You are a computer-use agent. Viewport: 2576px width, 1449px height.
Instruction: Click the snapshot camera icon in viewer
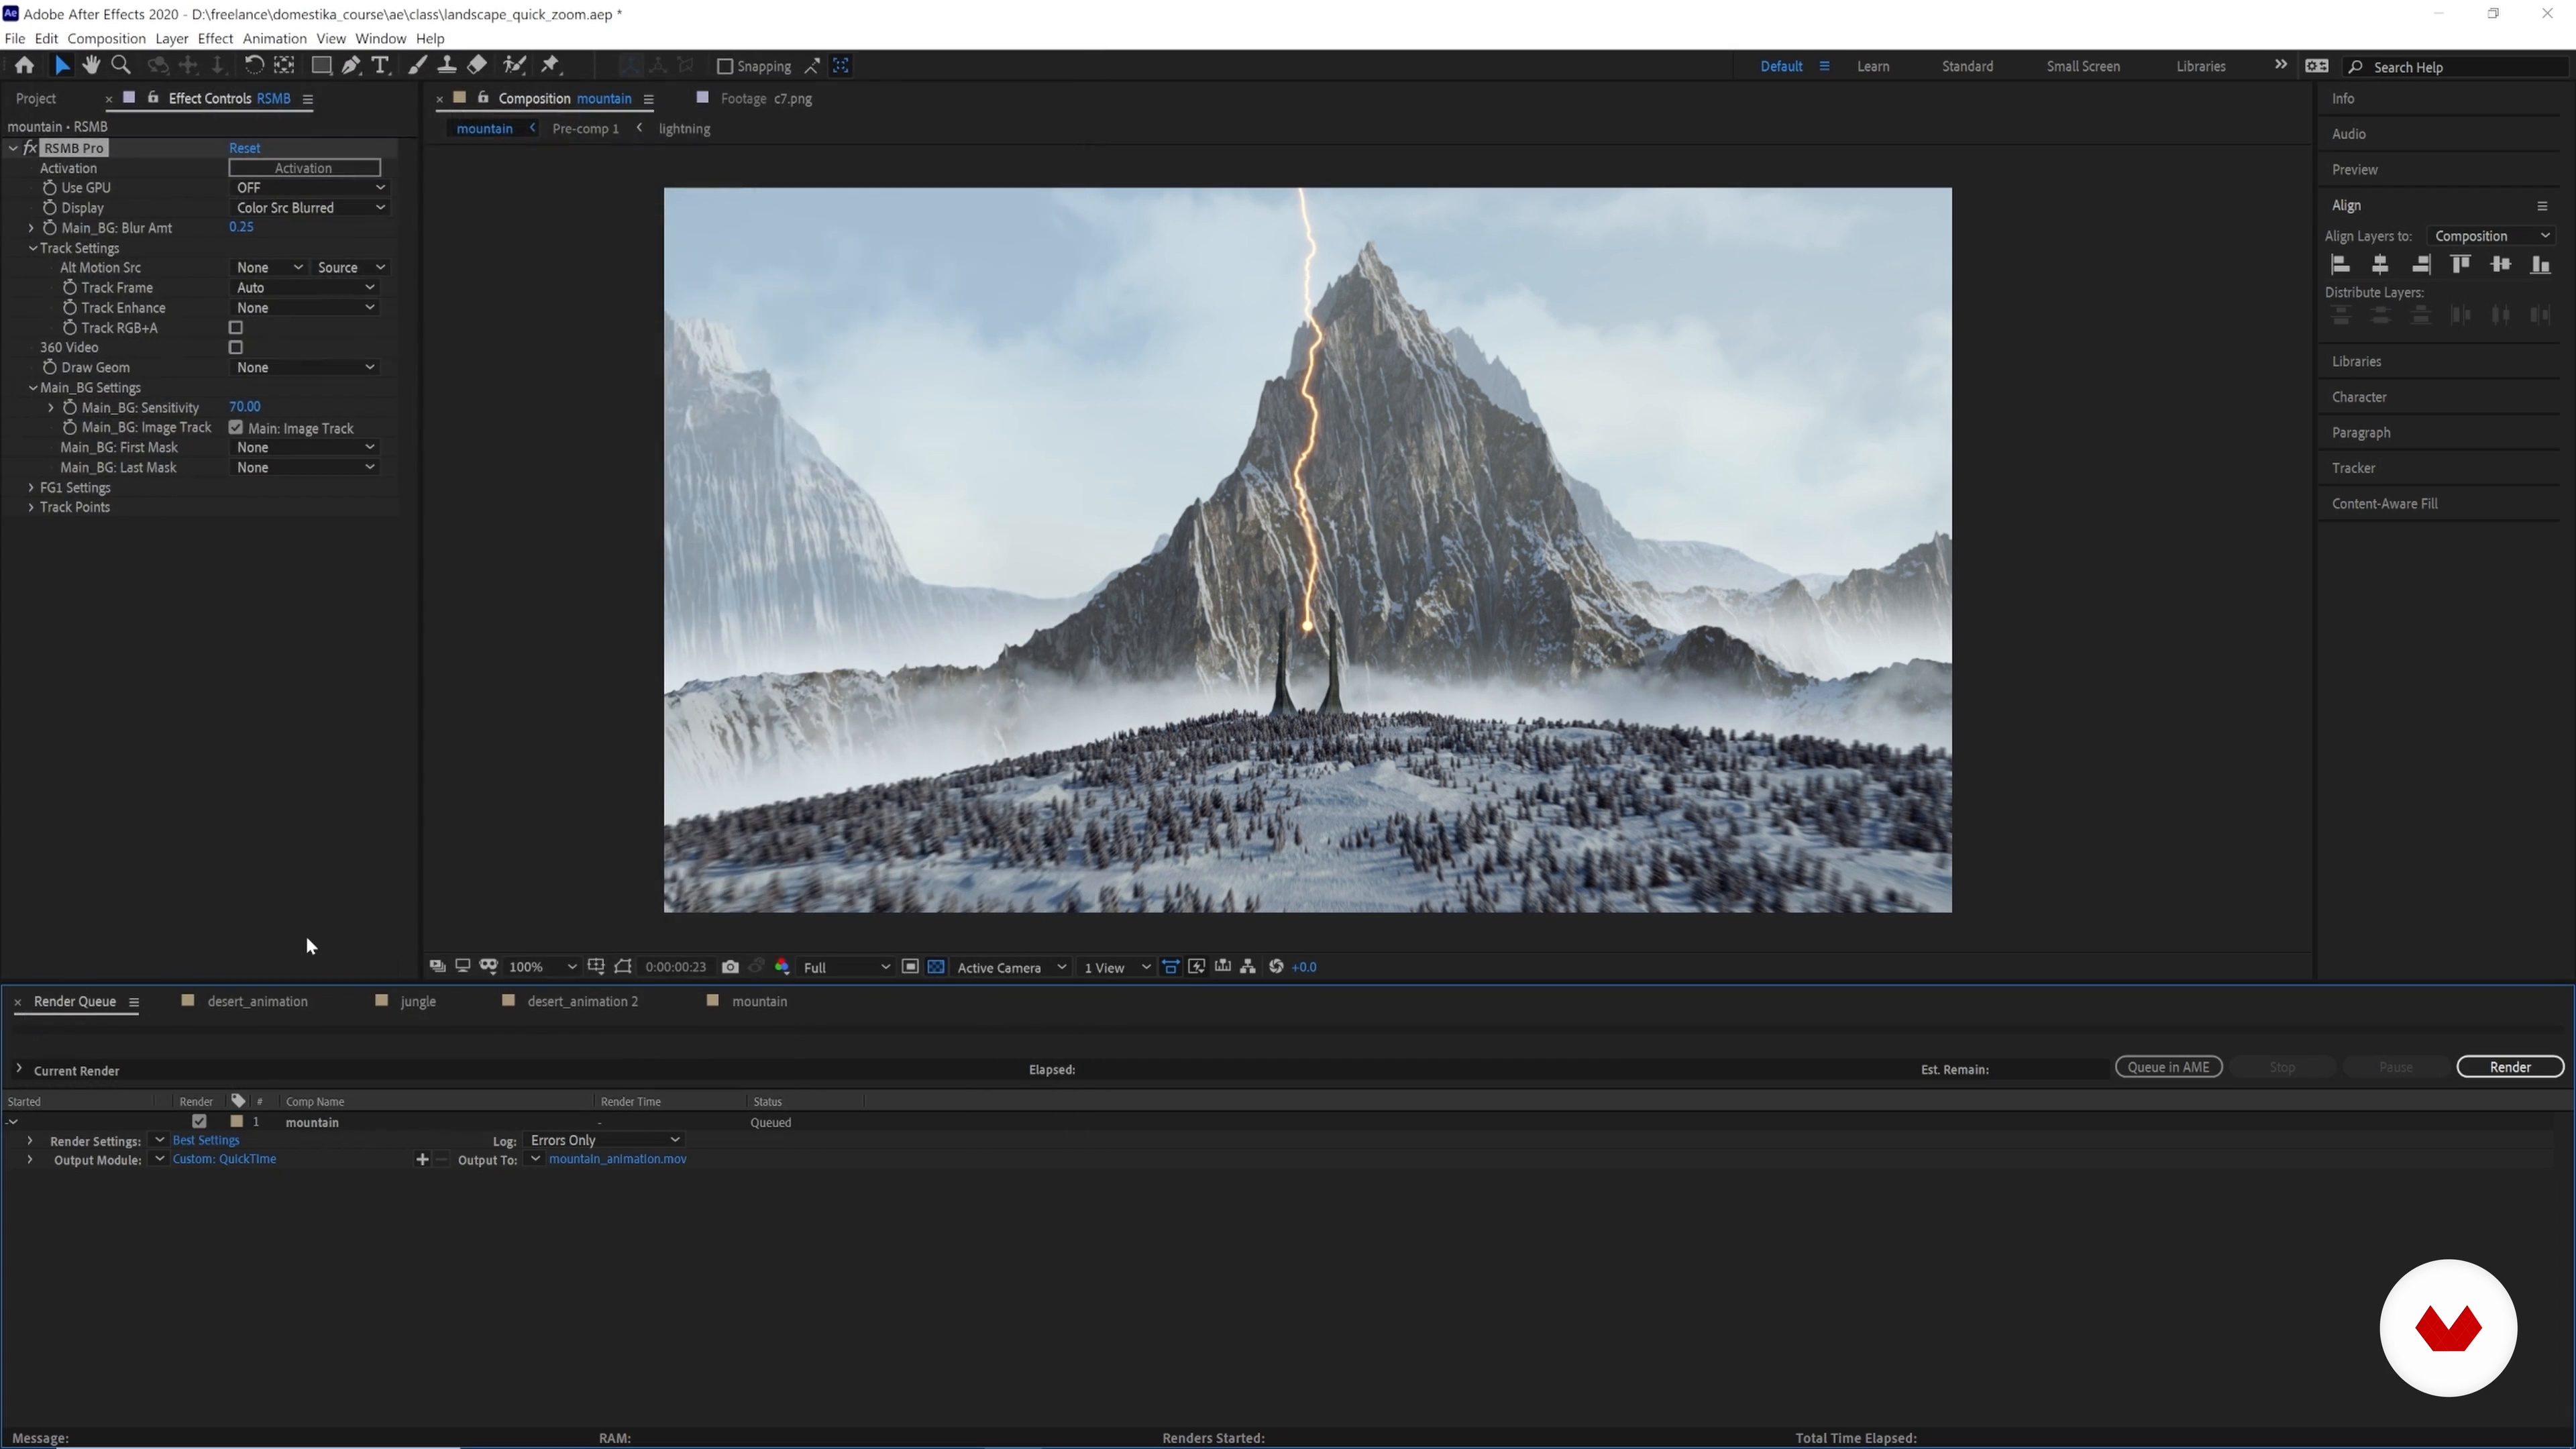tap(730, 967)
